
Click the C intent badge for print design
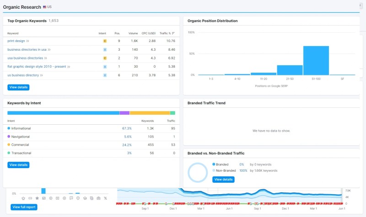click(x=105, y=41)
